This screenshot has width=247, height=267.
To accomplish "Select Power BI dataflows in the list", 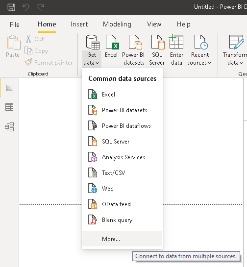I will 122,126.
